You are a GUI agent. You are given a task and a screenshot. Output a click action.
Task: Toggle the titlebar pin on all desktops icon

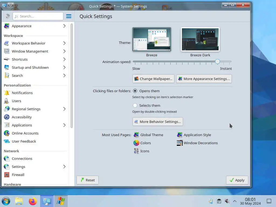(11, 5)
